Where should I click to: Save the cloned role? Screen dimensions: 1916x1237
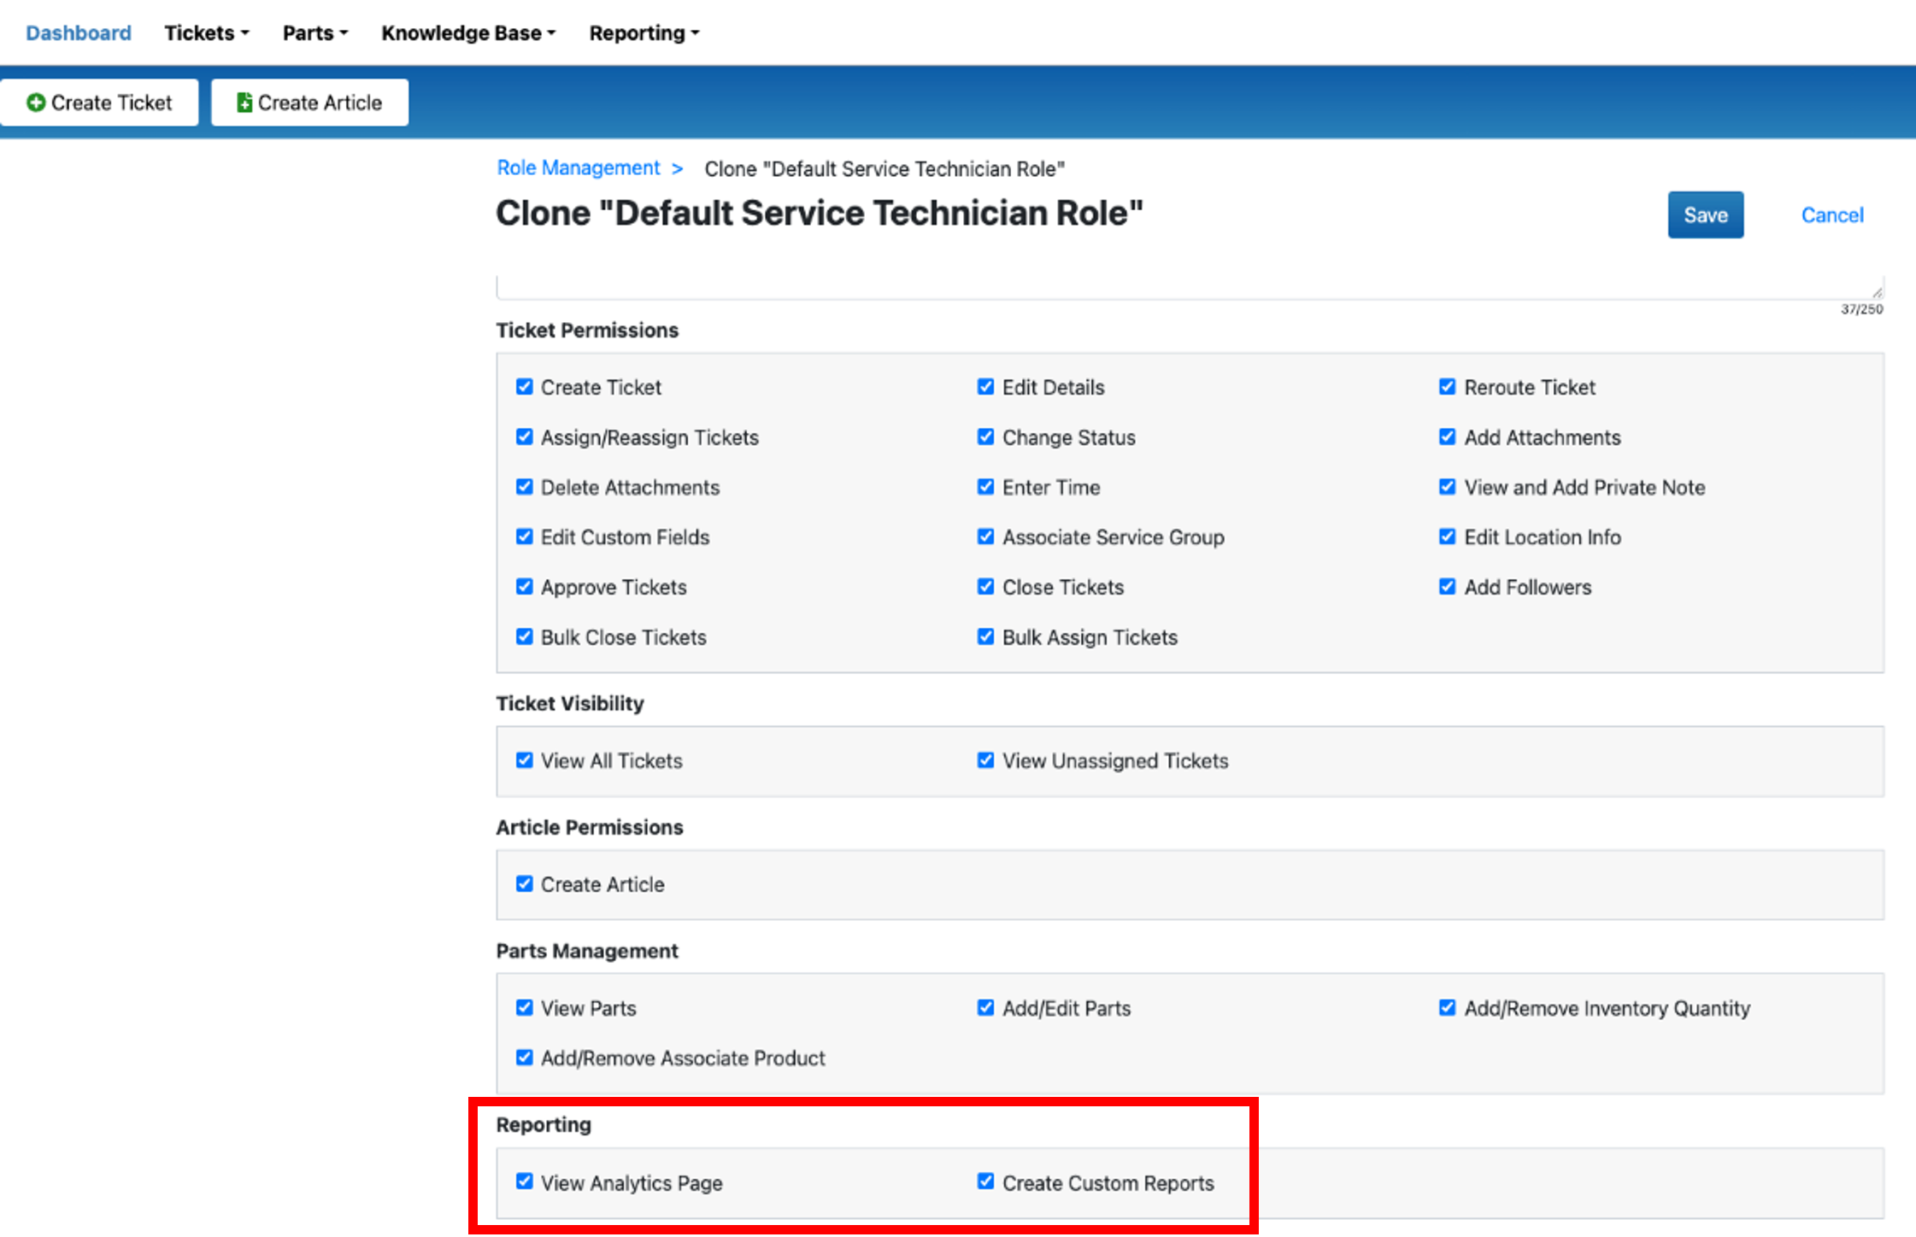tap(1706, 214)
